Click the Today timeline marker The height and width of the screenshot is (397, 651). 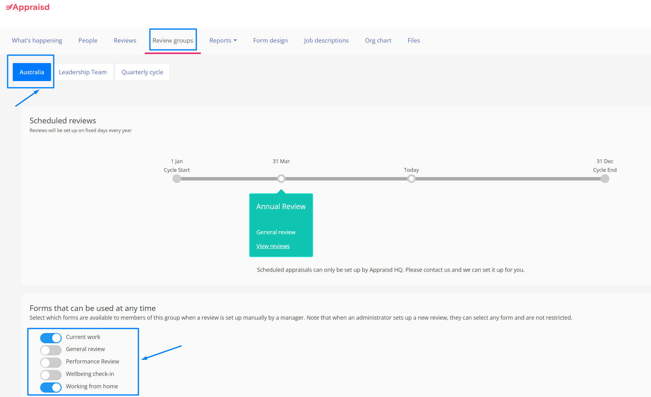point(411,179)
